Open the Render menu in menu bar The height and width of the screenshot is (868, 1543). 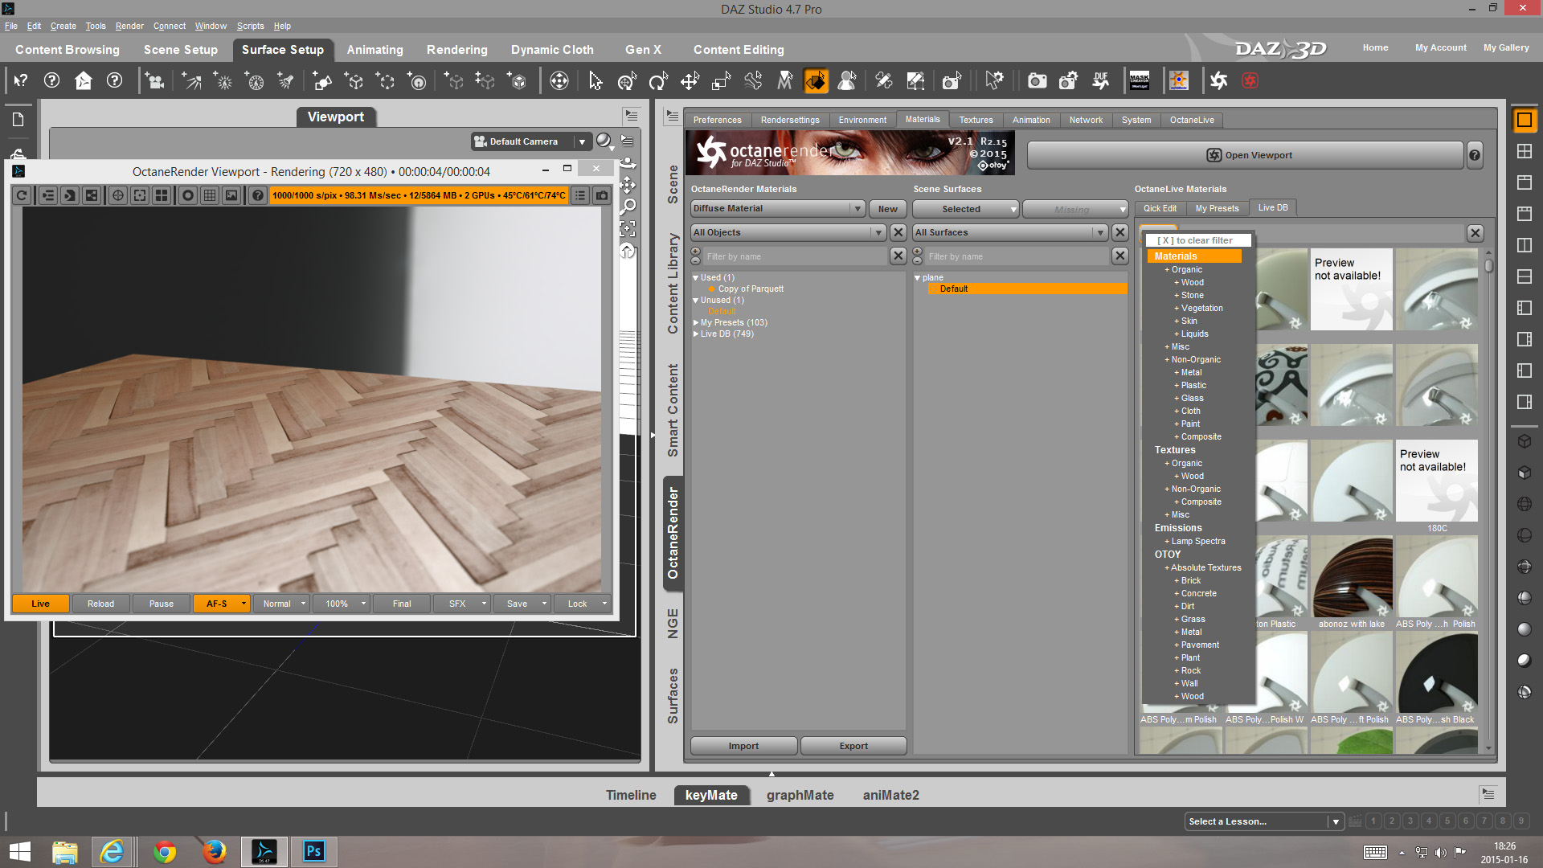pyautogui.click(x=129, y=26)
